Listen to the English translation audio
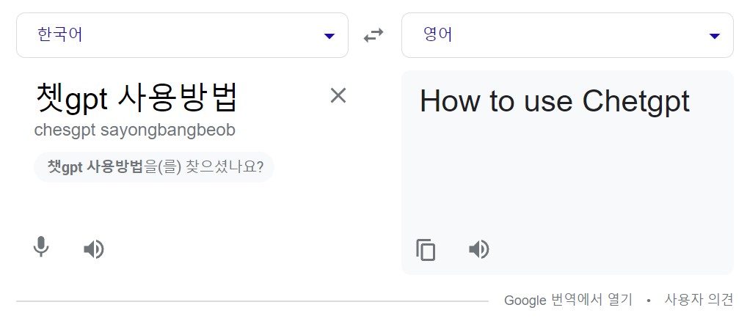Viewport: 747px width, 324px height. 479,248
